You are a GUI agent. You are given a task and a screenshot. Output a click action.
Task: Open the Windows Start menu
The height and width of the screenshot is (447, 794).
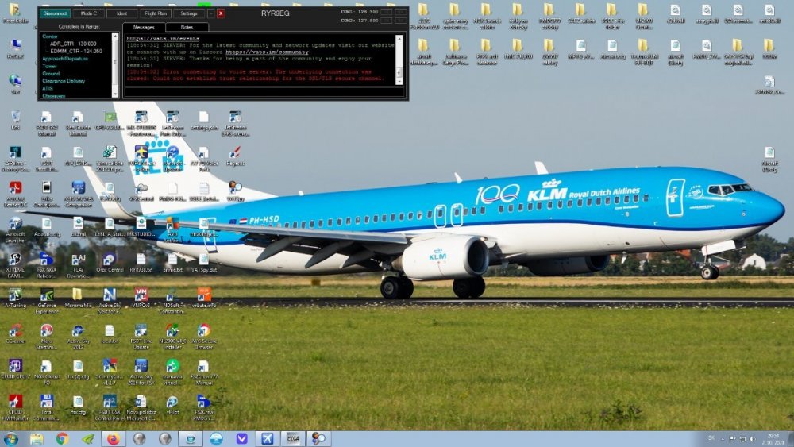11,438
